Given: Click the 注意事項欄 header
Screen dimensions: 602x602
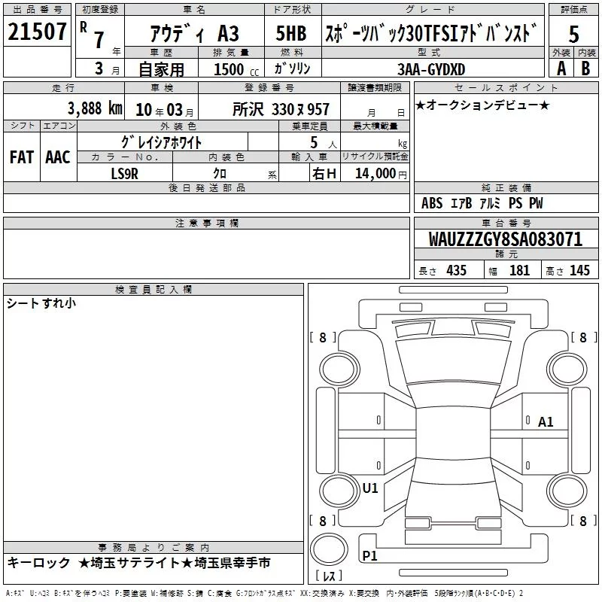Looking at the screenshot, I should click(206, 223).
